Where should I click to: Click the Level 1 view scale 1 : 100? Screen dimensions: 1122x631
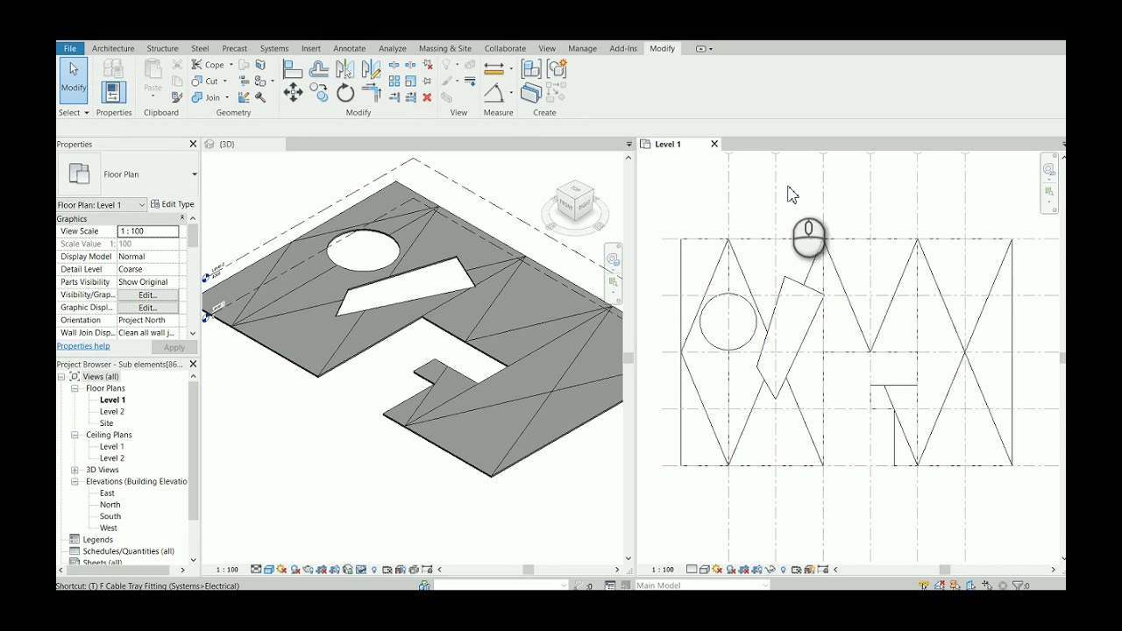tap(663, 570)
